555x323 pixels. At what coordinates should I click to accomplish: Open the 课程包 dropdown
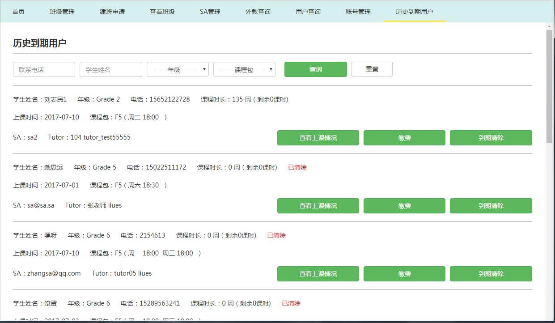(x=244, y=69)
